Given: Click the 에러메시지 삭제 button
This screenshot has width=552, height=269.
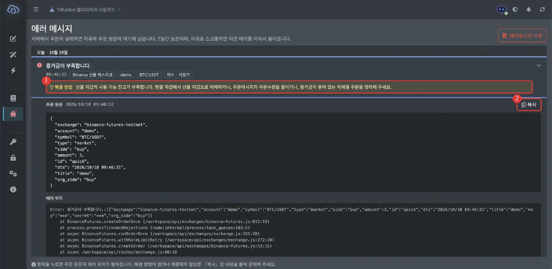Looking at the screenshot, I should pos(522,35).
